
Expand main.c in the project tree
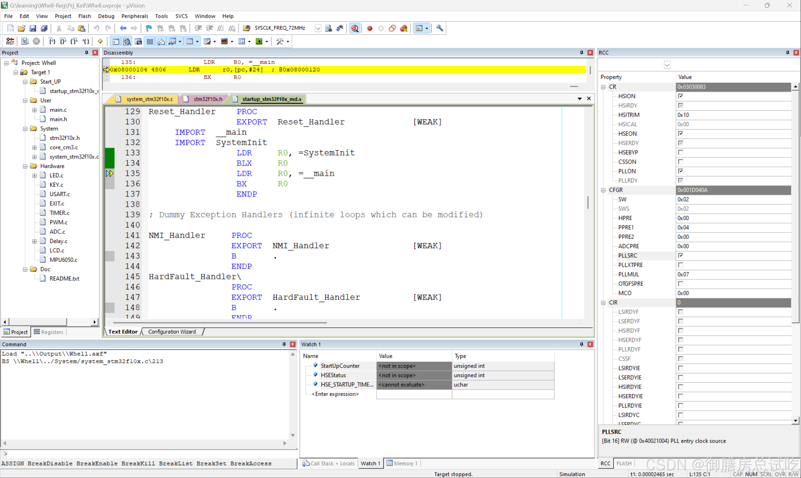pyautogui.click(x=34, y=110)
